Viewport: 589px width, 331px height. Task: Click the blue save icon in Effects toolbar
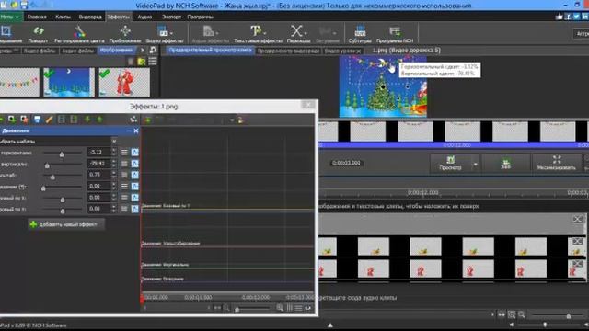pos(37,120)
